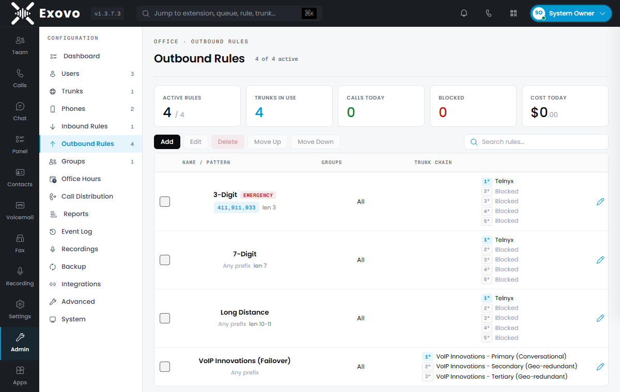This screenshot has height=392, width=620.
Task: Click the Move Up button
Action: pos(268,142)
